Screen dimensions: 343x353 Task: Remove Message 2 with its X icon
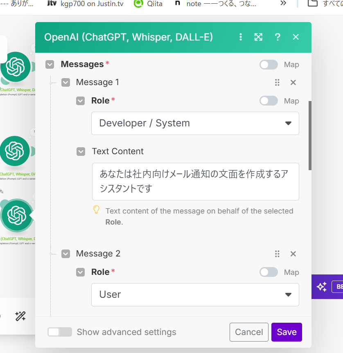293,254
